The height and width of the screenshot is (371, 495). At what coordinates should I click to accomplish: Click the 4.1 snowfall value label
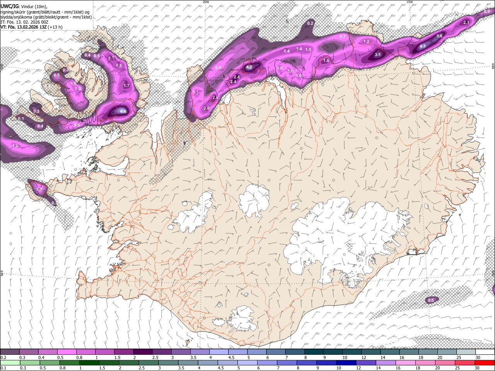423,46
